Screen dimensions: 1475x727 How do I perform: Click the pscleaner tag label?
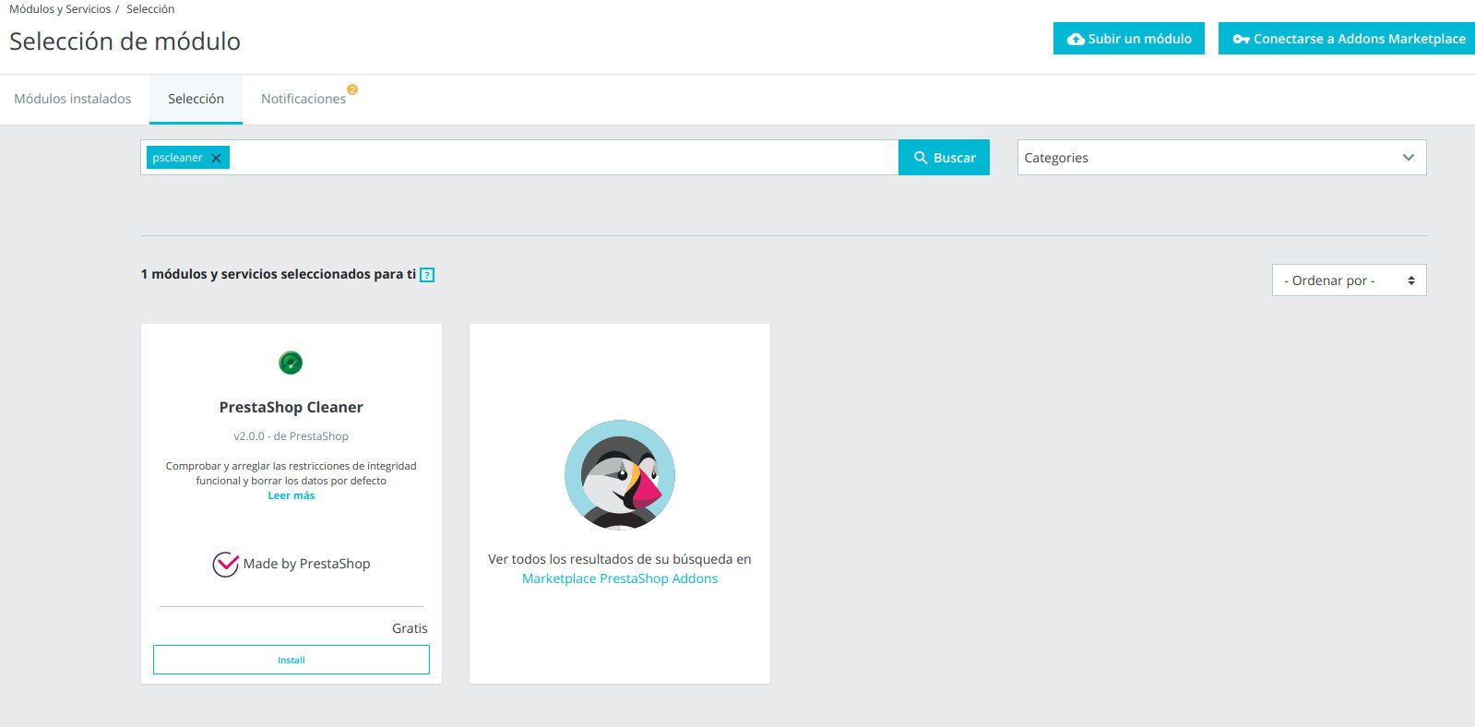click(x=177, y=158)
